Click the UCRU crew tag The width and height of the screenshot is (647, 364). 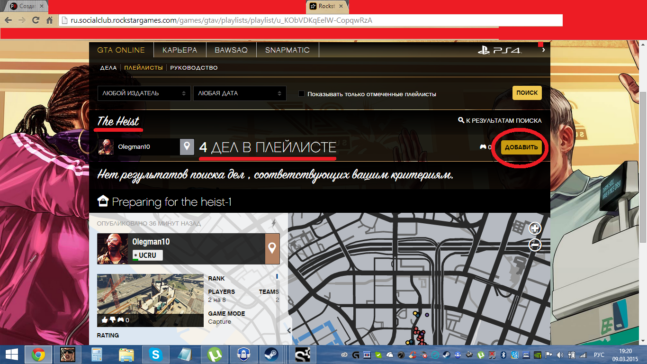(x=147, y=255)
